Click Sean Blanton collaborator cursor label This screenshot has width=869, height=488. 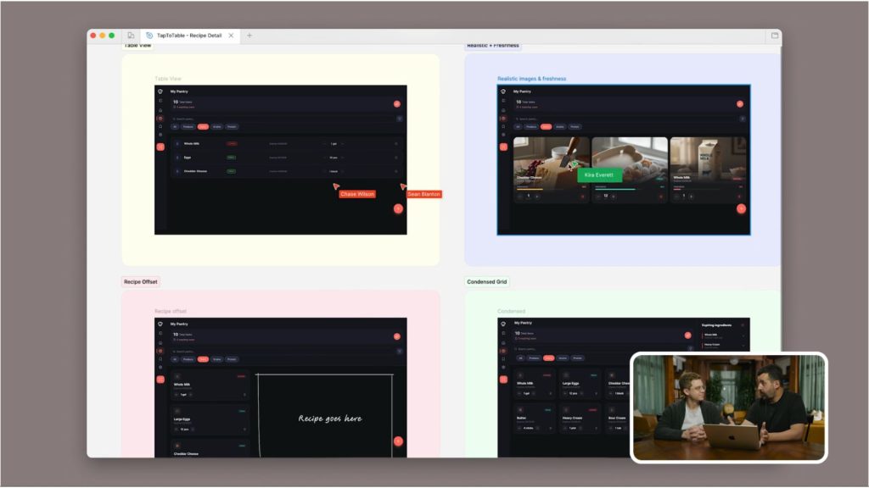(424, 194)
